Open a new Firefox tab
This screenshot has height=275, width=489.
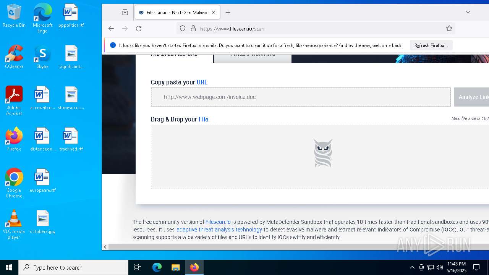click(228, 12)
